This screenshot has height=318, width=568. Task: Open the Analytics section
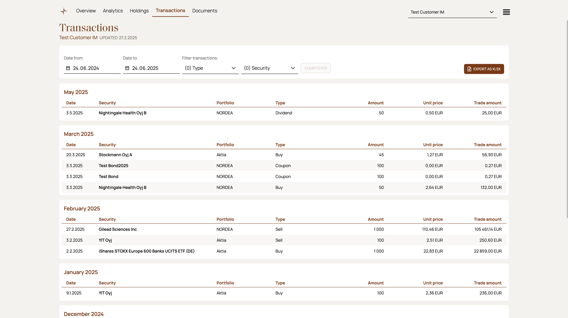click(113, 10)
